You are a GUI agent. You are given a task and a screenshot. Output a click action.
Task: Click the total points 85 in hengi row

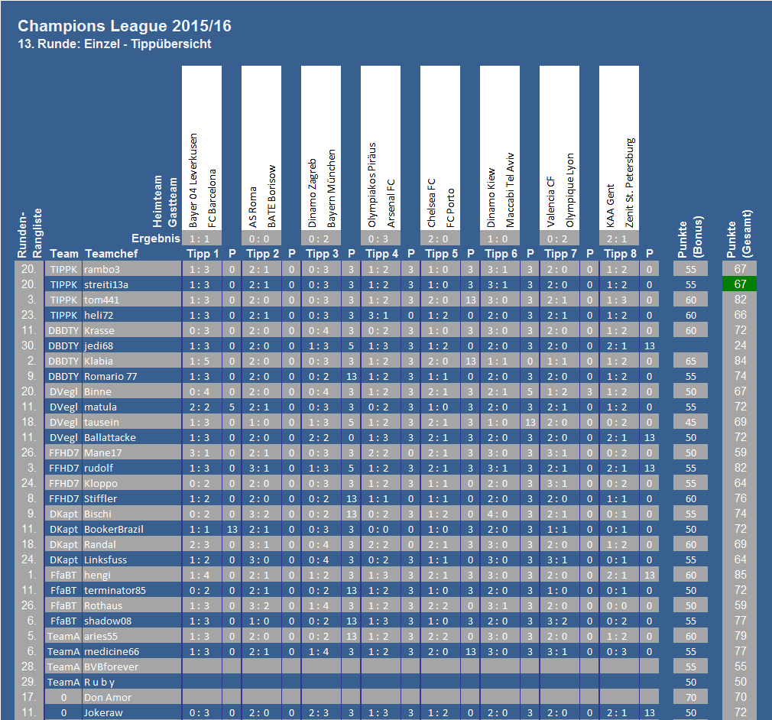(x=739, y=575)
